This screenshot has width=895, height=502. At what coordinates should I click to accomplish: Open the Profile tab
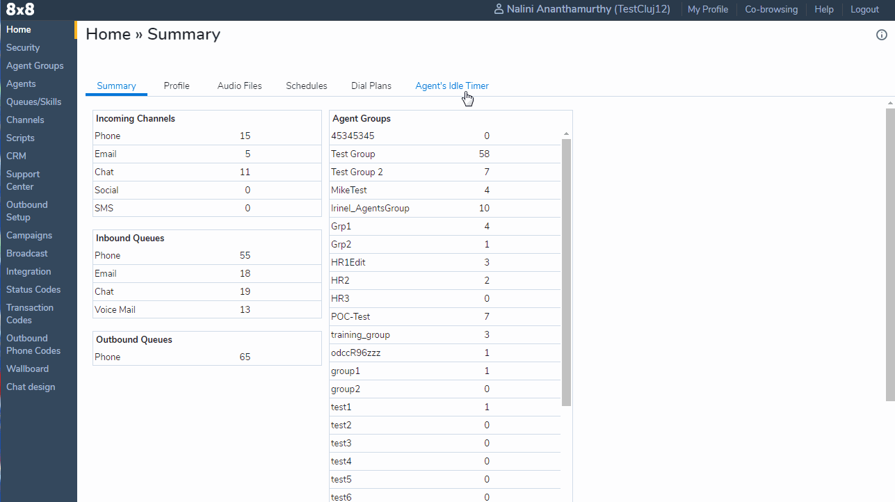pyautogui.click(x=177, y=86)
